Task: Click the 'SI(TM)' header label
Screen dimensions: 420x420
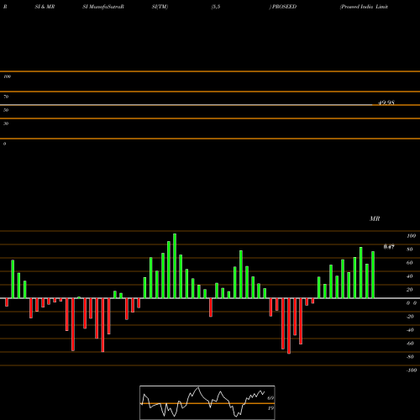Action: [160, 7]
